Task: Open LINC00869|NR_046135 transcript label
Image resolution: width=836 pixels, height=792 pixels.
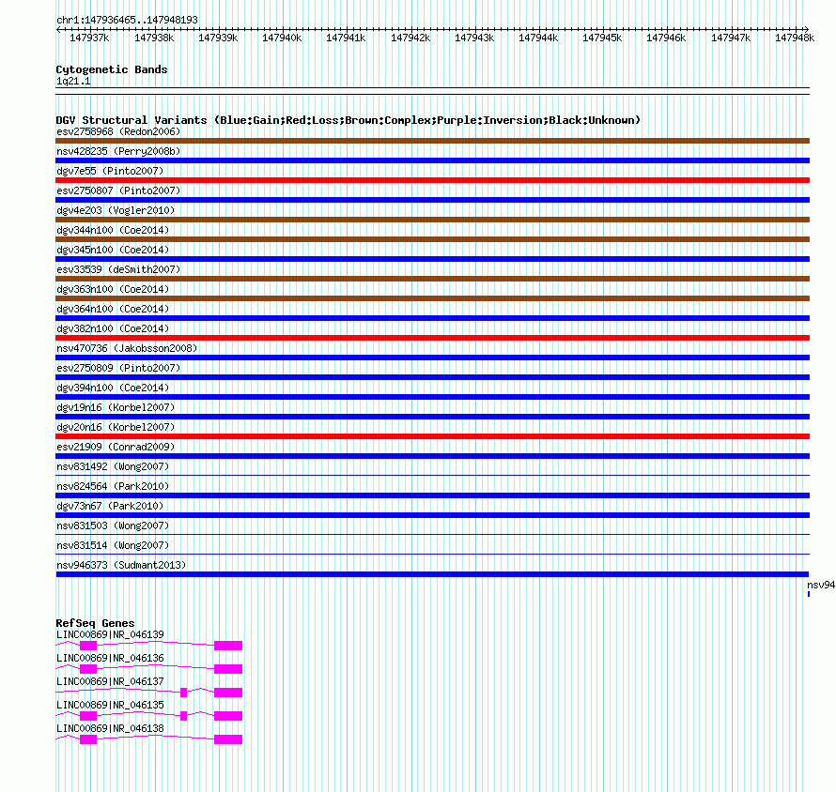Action: [x=110, y=705]
